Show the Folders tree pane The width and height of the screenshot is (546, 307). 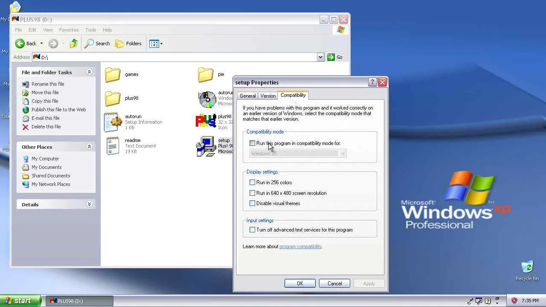pyautogui.click(x=128, y=43)
